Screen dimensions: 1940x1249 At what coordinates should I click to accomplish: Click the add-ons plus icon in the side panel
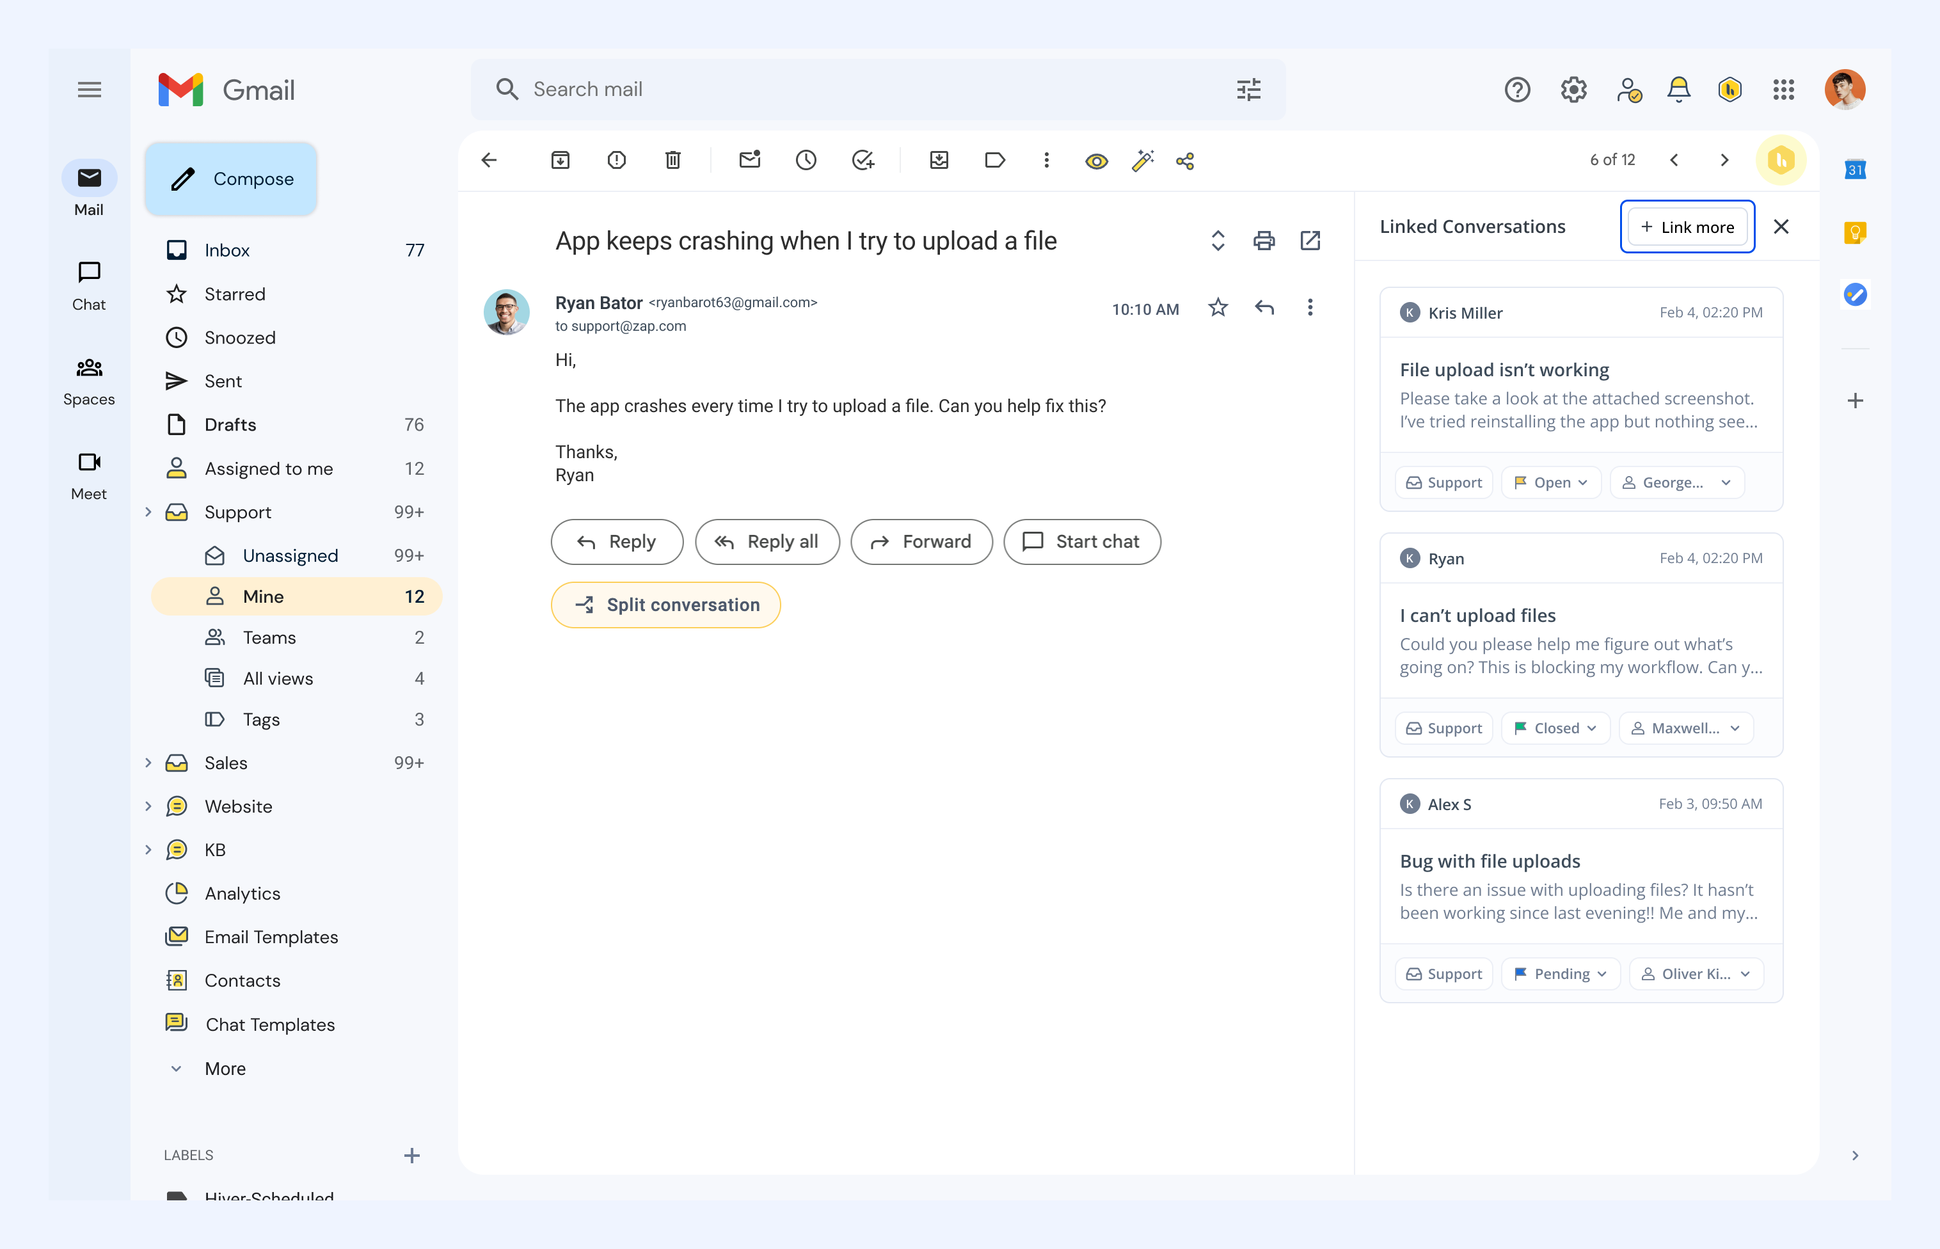point(1856,401)
